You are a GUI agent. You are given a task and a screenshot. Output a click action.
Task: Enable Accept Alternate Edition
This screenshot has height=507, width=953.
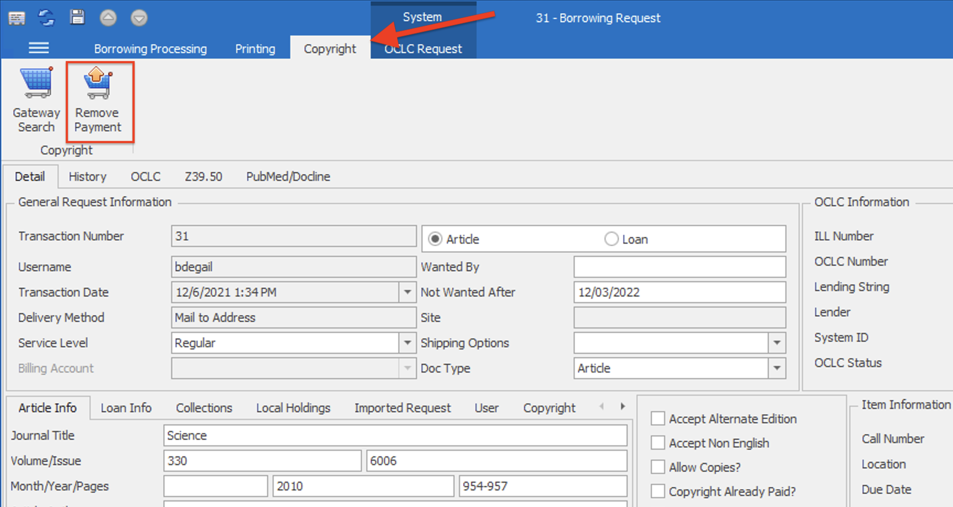pos(657,418)
